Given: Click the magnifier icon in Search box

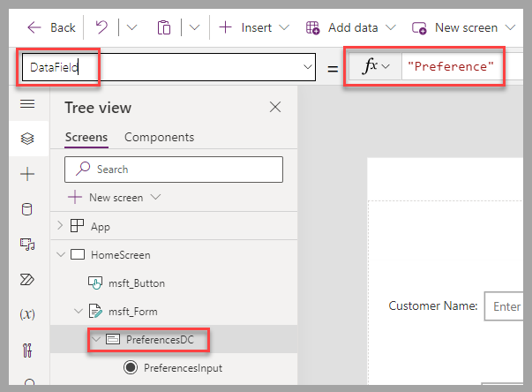Looking at the screenshot, I should [x=83, y=169].
